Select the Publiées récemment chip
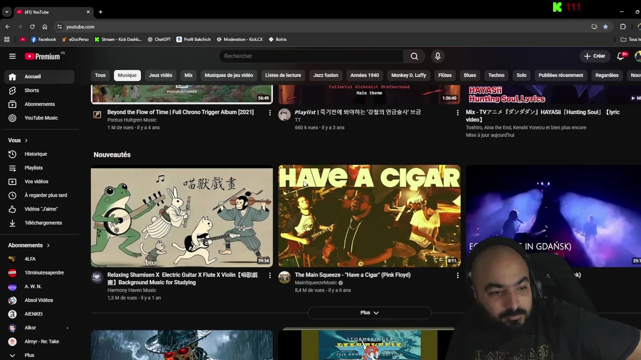 [561, 75]
